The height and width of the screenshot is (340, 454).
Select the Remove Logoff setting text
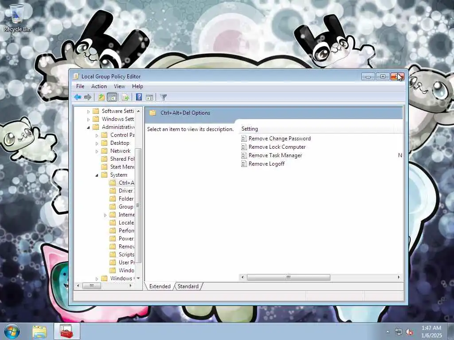(266, 164)
